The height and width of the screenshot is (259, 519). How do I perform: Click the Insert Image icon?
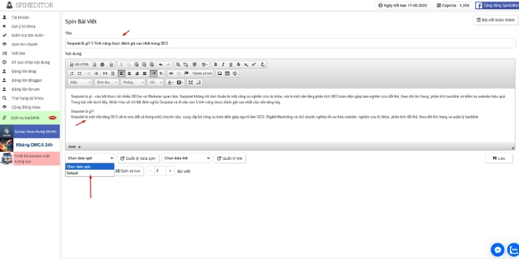tap(219, 73)
